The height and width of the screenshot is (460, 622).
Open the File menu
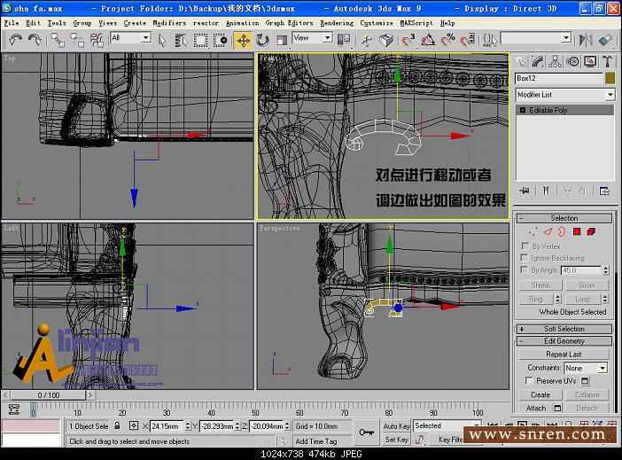tap(12, 23)
